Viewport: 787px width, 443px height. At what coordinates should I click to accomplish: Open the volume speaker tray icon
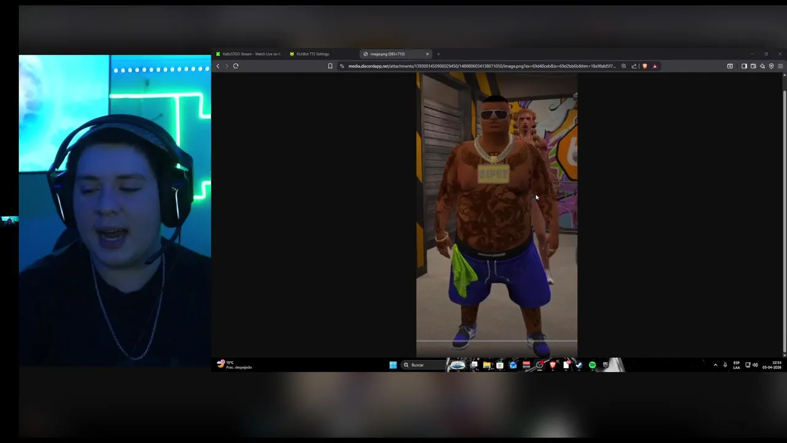[x=755, y=365]
